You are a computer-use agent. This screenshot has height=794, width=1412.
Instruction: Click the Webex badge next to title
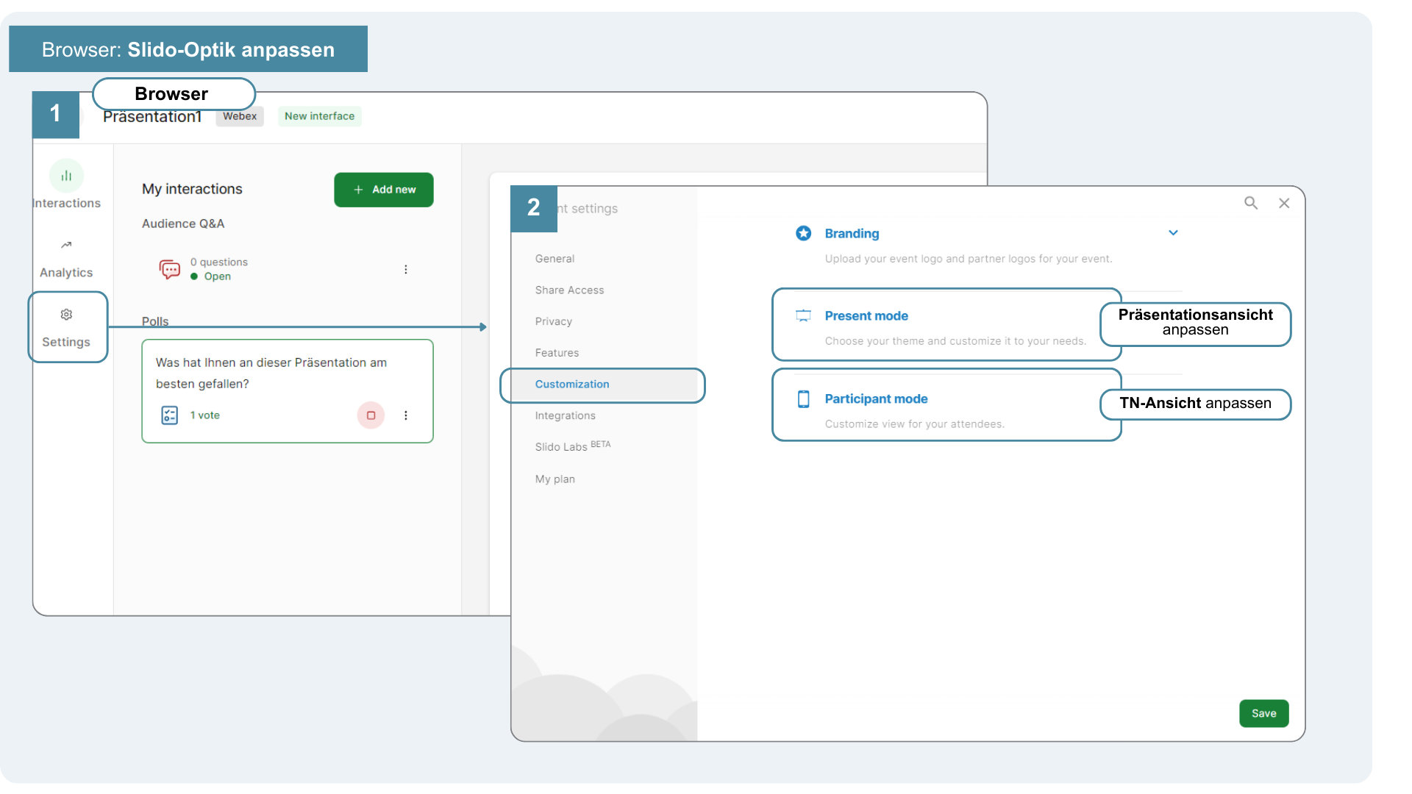coord(240,116)
